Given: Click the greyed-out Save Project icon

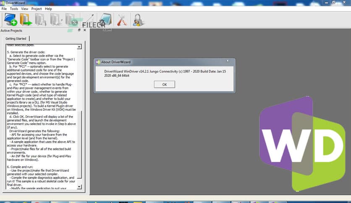Looking at the screenshot, I should 41,20.
